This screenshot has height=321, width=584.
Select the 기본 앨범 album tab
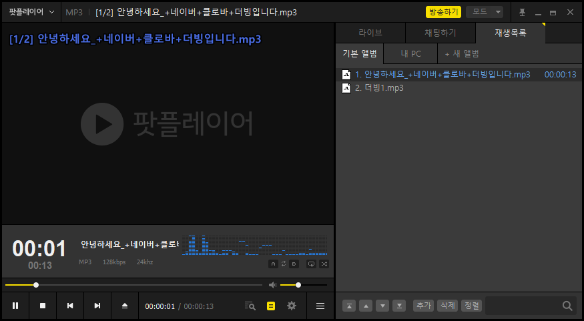pos(360,54)
